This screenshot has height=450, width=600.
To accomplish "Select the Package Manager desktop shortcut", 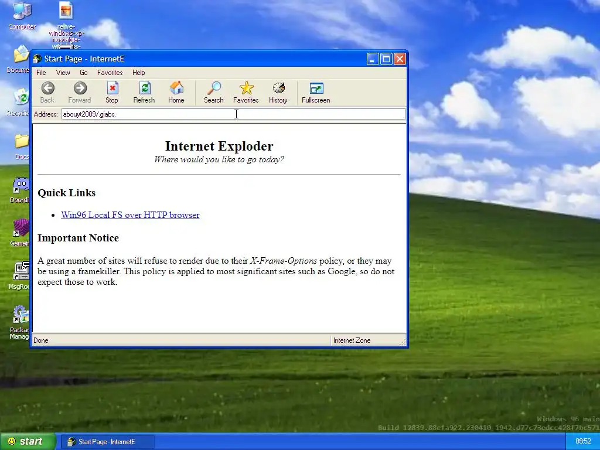I will pyautogui.click(x=20, y=322).
